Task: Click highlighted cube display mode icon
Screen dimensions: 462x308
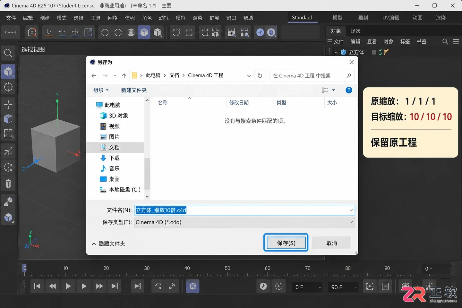Action: point(144,32)
